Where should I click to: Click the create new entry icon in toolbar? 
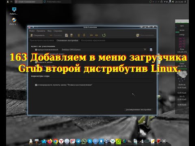71,35
